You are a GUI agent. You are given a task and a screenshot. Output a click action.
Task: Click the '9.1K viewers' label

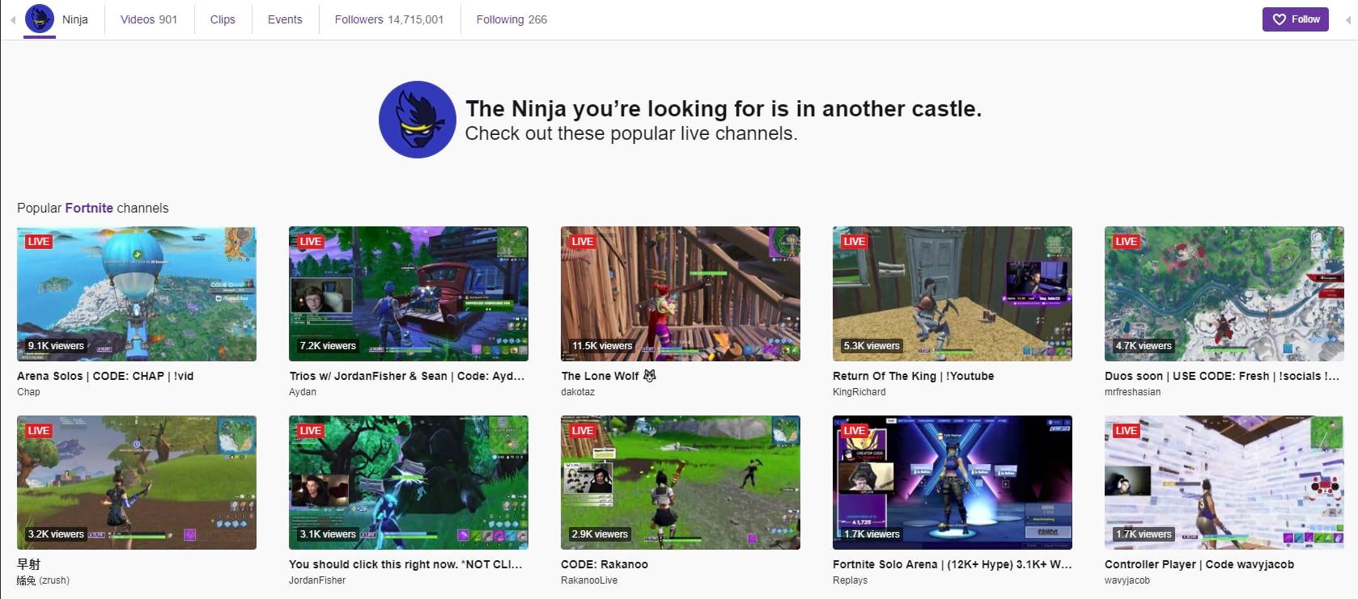[56, 346]
